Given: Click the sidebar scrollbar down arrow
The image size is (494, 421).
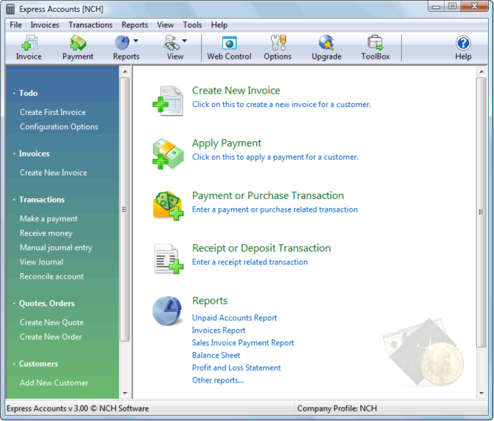Looking at the screenshot, I should pyautogui.click(x=125, y=393).
